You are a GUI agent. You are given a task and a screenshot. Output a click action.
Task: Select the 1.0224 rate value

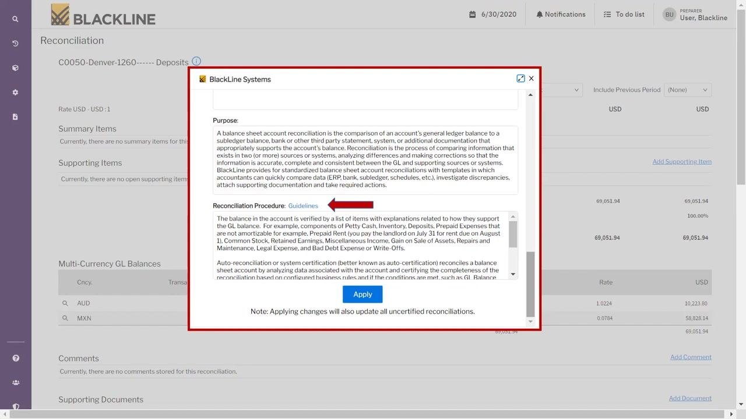[x=604, y=304]
